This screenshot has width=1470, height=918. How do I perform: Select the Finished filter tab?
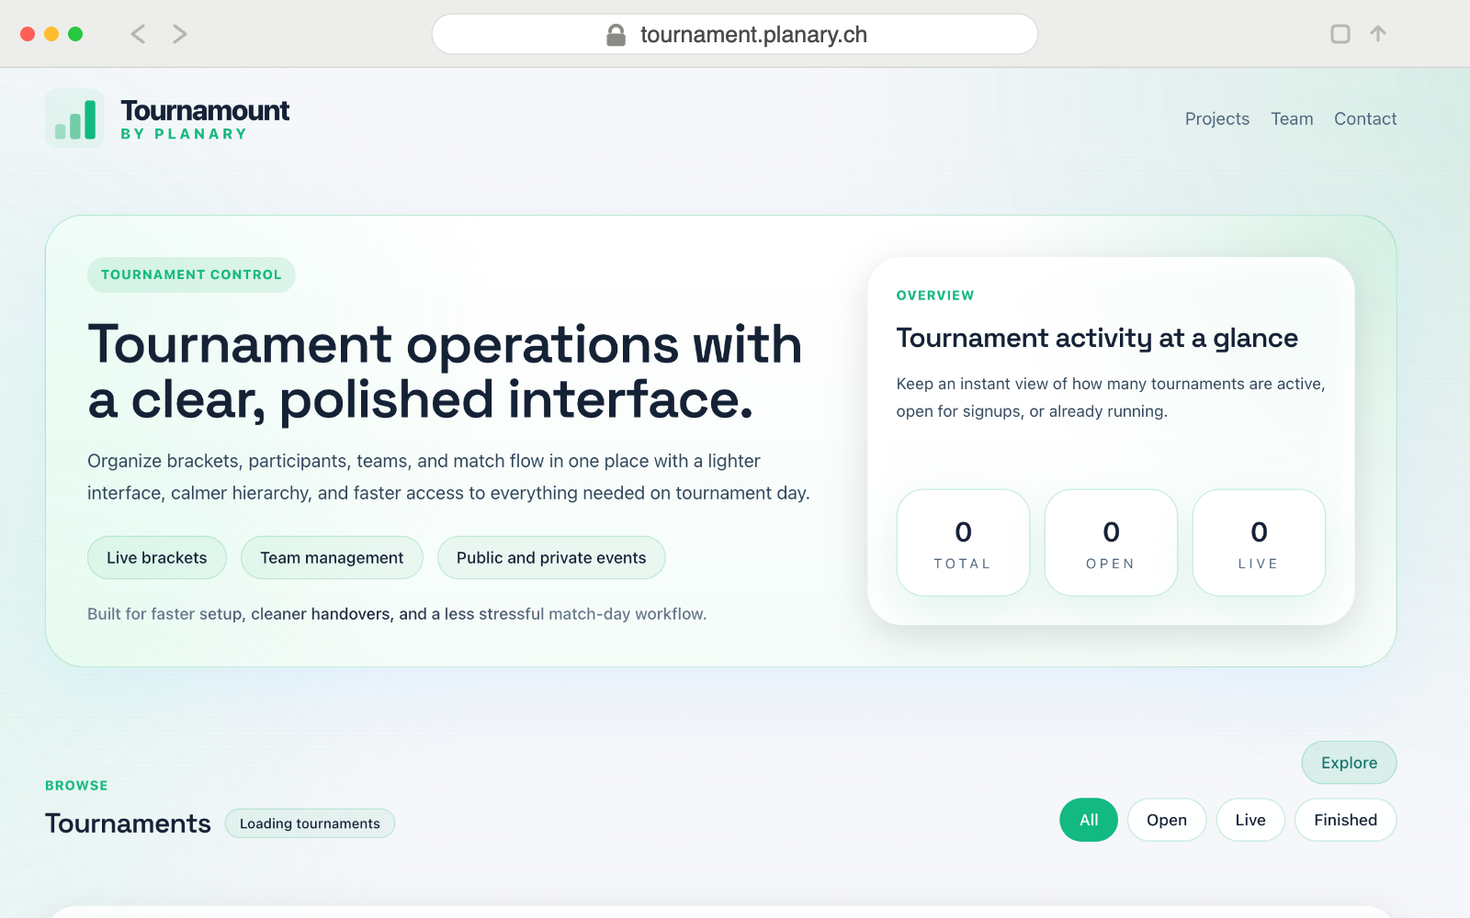(1345, 820)
